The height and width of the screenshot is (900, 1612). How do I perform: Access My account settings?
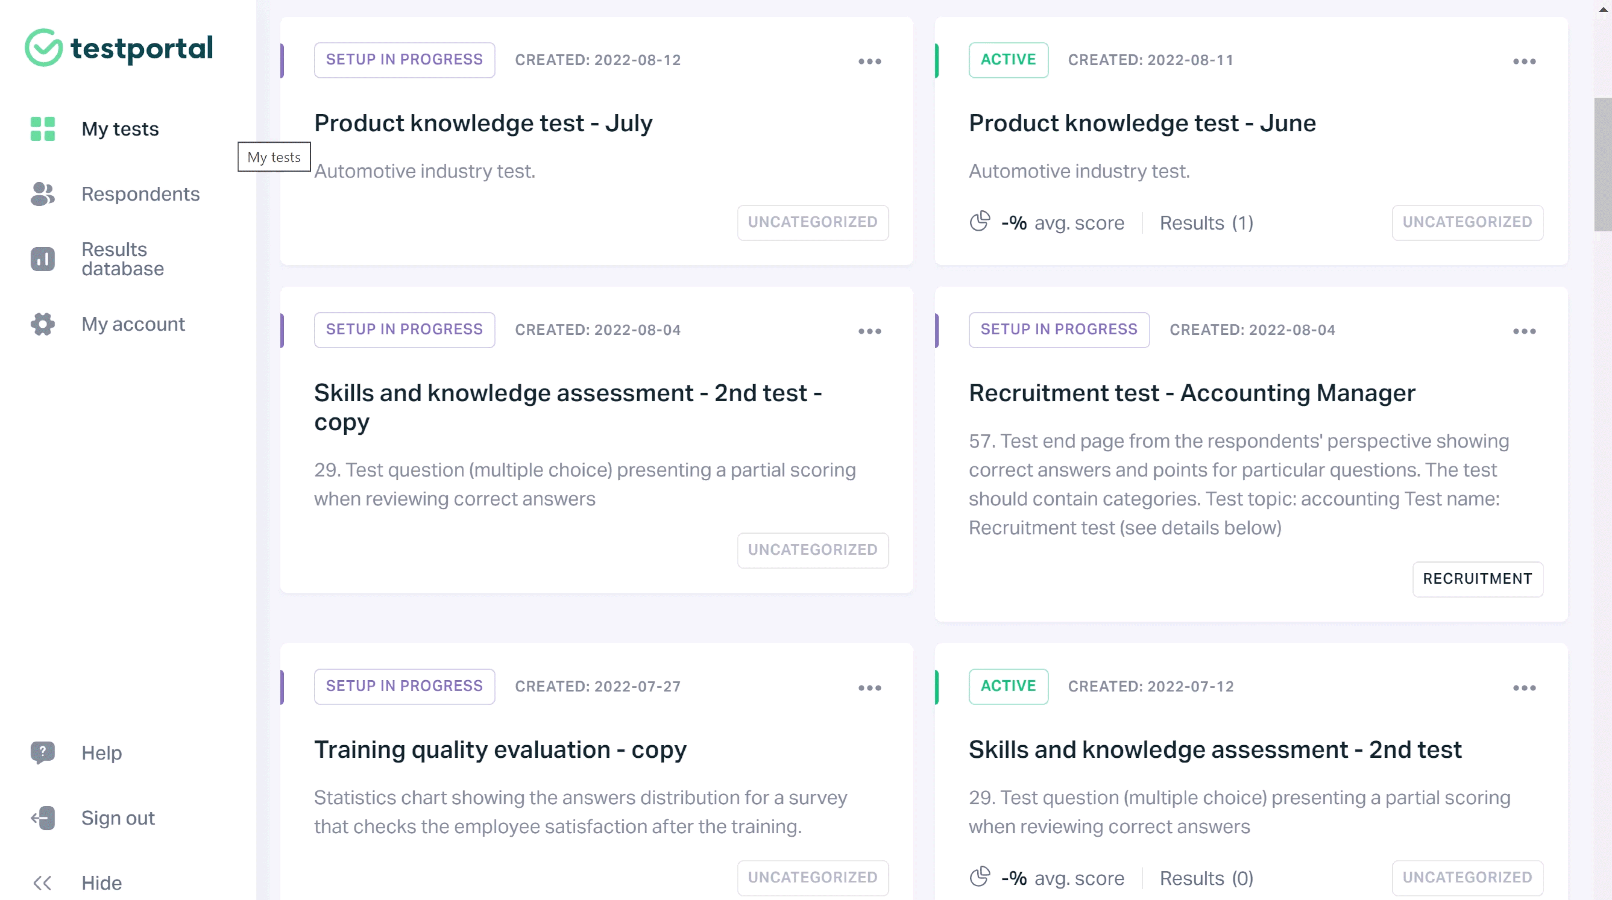tap(133, 323)
